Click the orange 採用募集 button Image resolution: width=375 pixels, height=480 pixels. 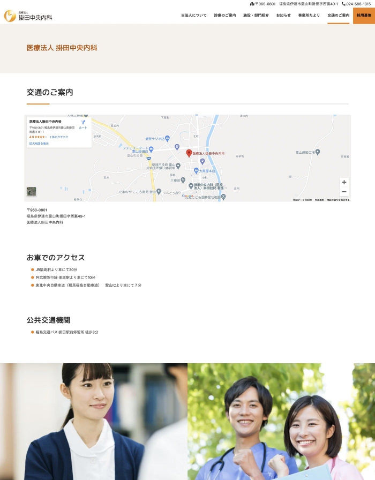coord(364,16)
